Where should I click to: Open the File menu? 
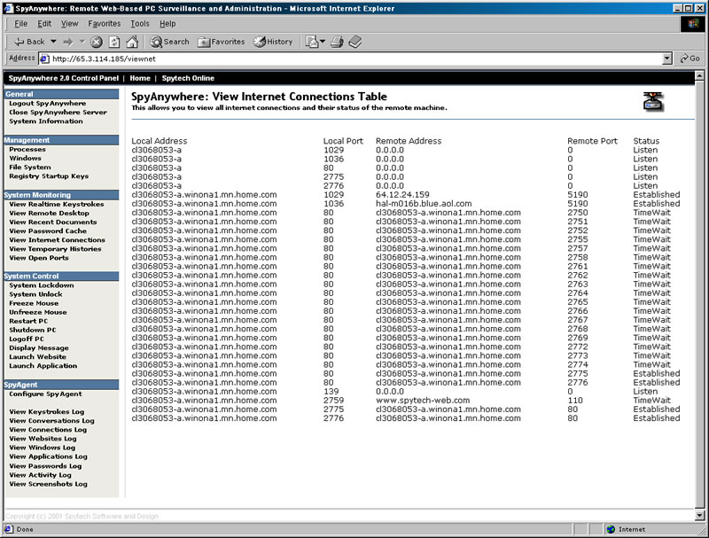click(20, 24)
